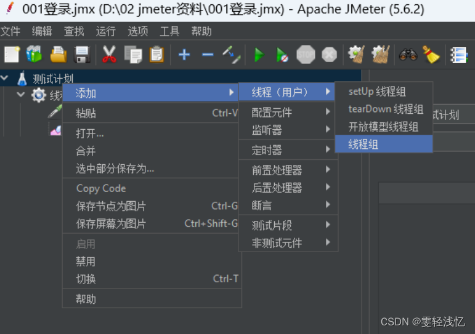Choose 帮助 at context menu bottom

click(x=152, y=299)
